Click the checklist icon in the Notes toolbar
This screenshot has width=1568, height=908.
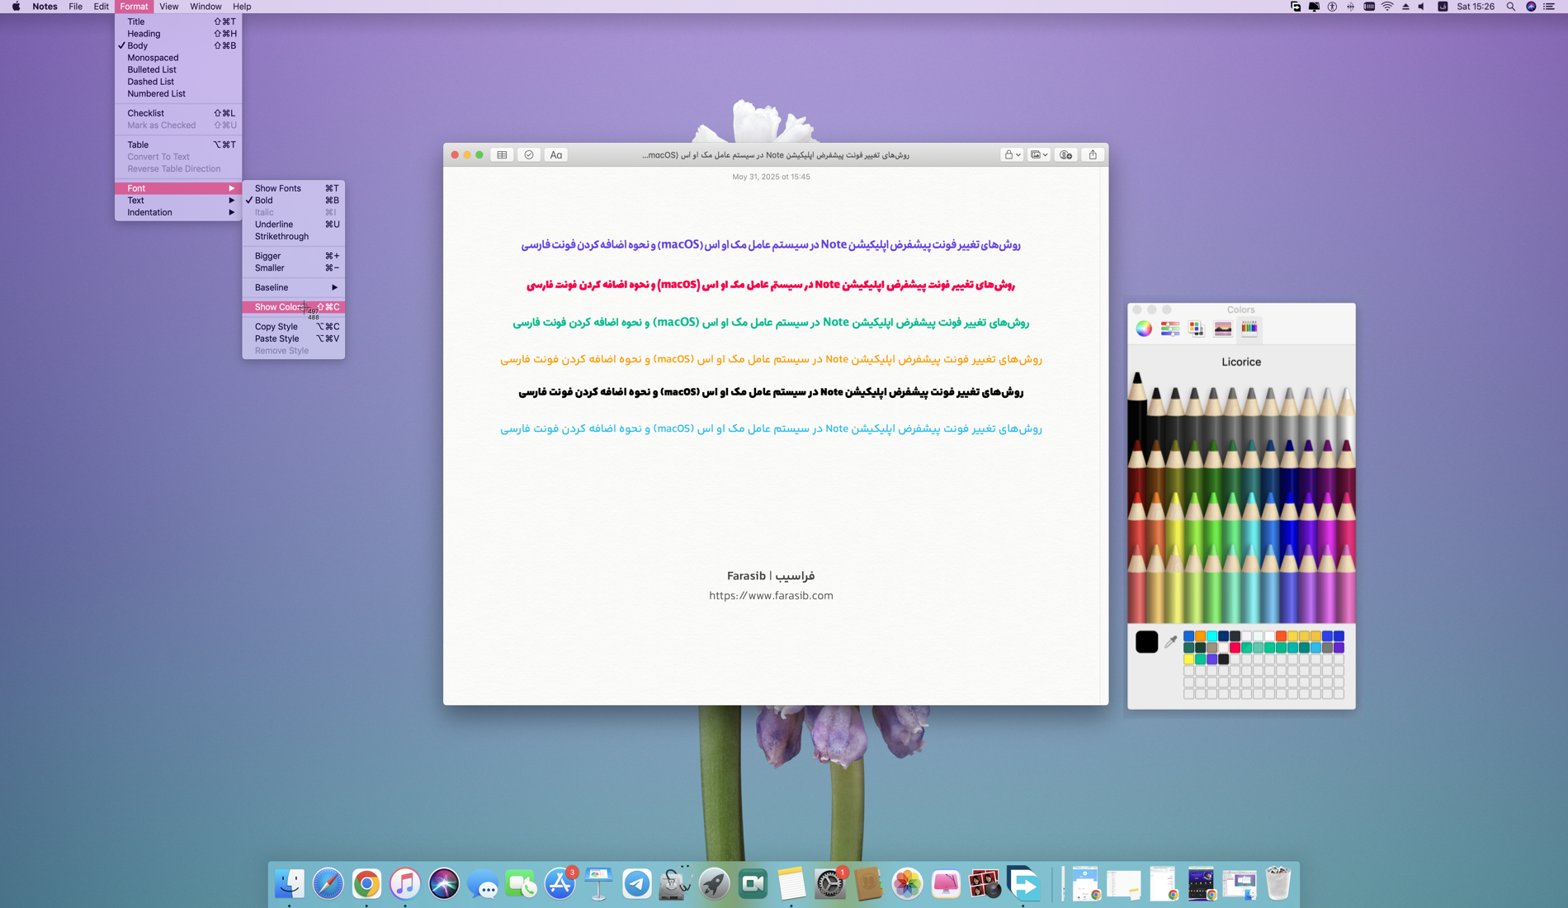coord(529,154)
